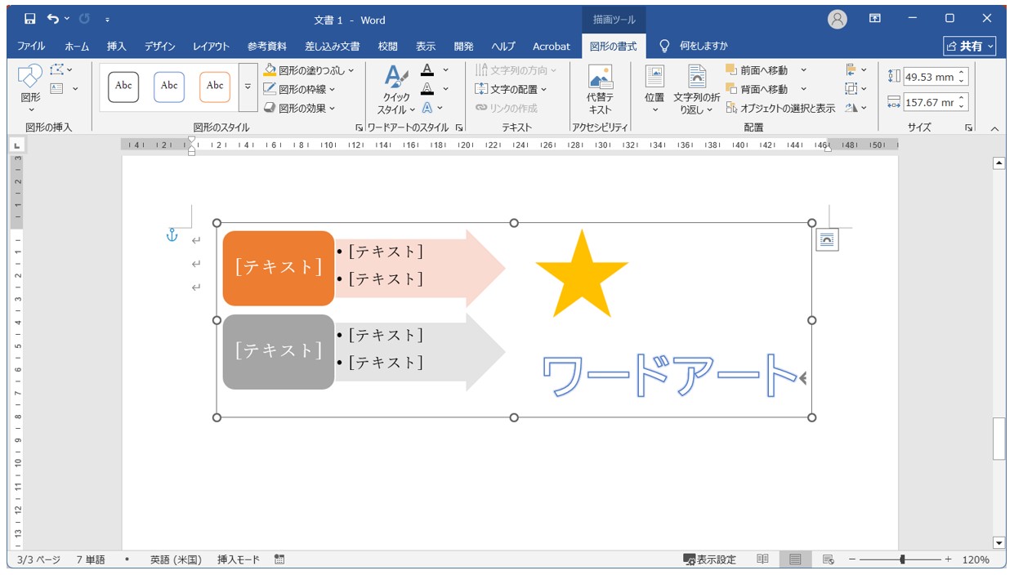The width and height of the screenshot is (1014, 575).
Task: Launch the サイズ dialog launcher
Action: [x=968, y=128]
